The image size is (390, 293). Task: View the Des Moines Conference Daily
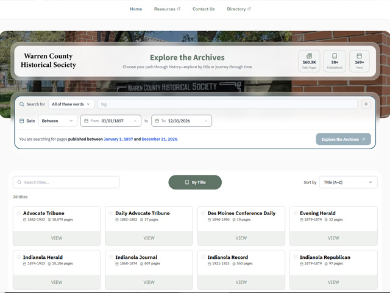coord(241,238)
